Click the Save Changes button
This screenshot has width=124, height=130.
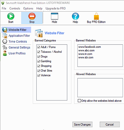pyautogui.click(x=82, y=124)
